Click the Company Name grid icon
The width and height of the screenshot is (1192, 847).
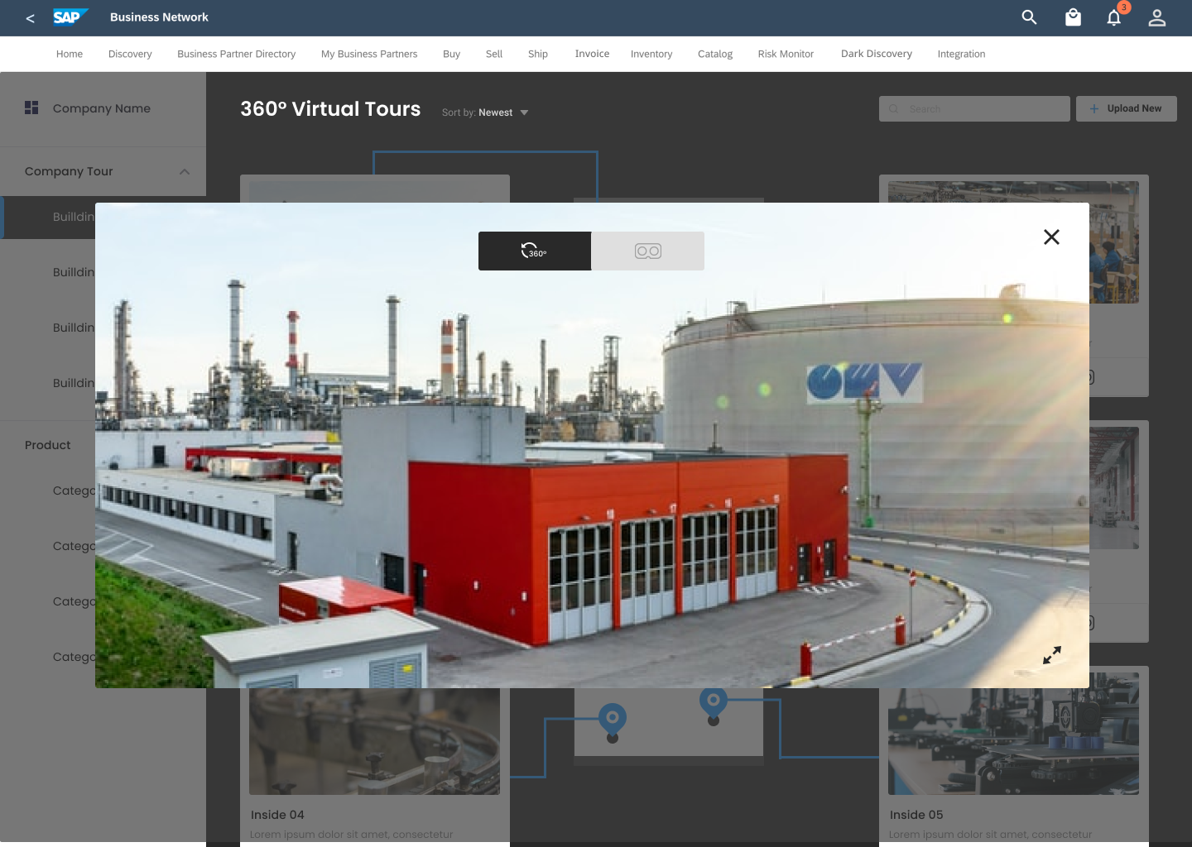point(31,108)
